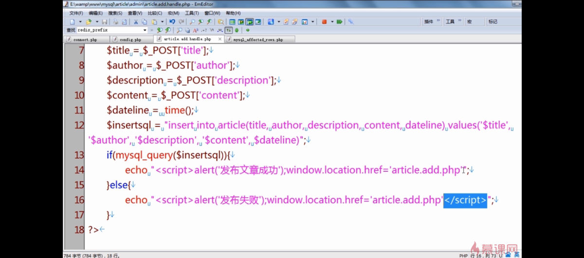Click the New file icon
Viewport: 584px width, 258px height.
pyautogui.click(x=73, y=21)
